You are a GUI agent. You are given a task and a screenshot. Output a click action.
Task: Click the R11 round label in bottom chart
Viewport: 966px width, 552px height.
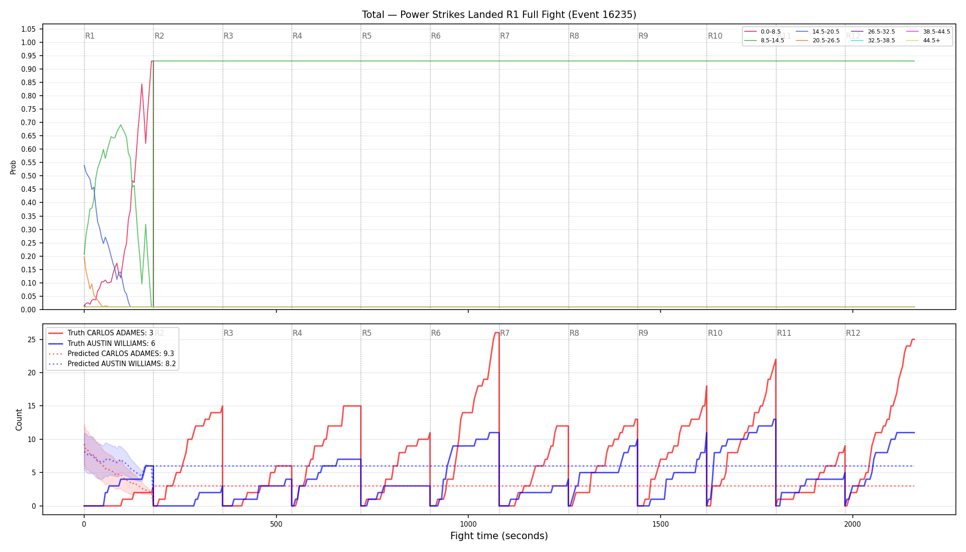[x=784, y=333]
